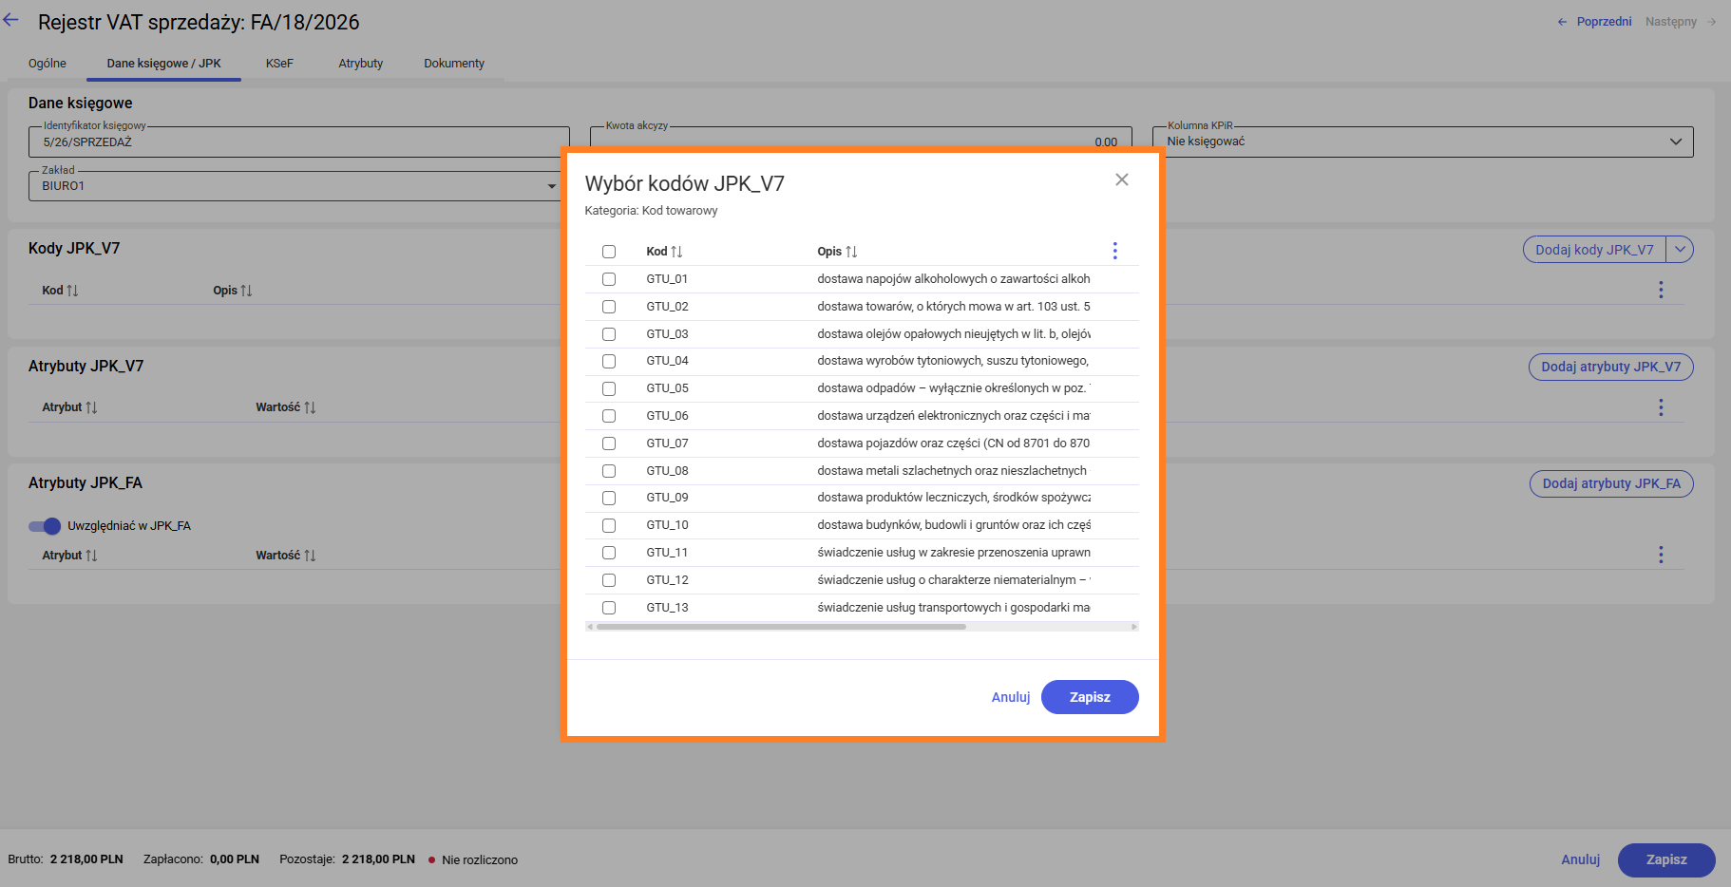Switch to the KSeF tab
1731x887 pixels.
coord(279,64)
